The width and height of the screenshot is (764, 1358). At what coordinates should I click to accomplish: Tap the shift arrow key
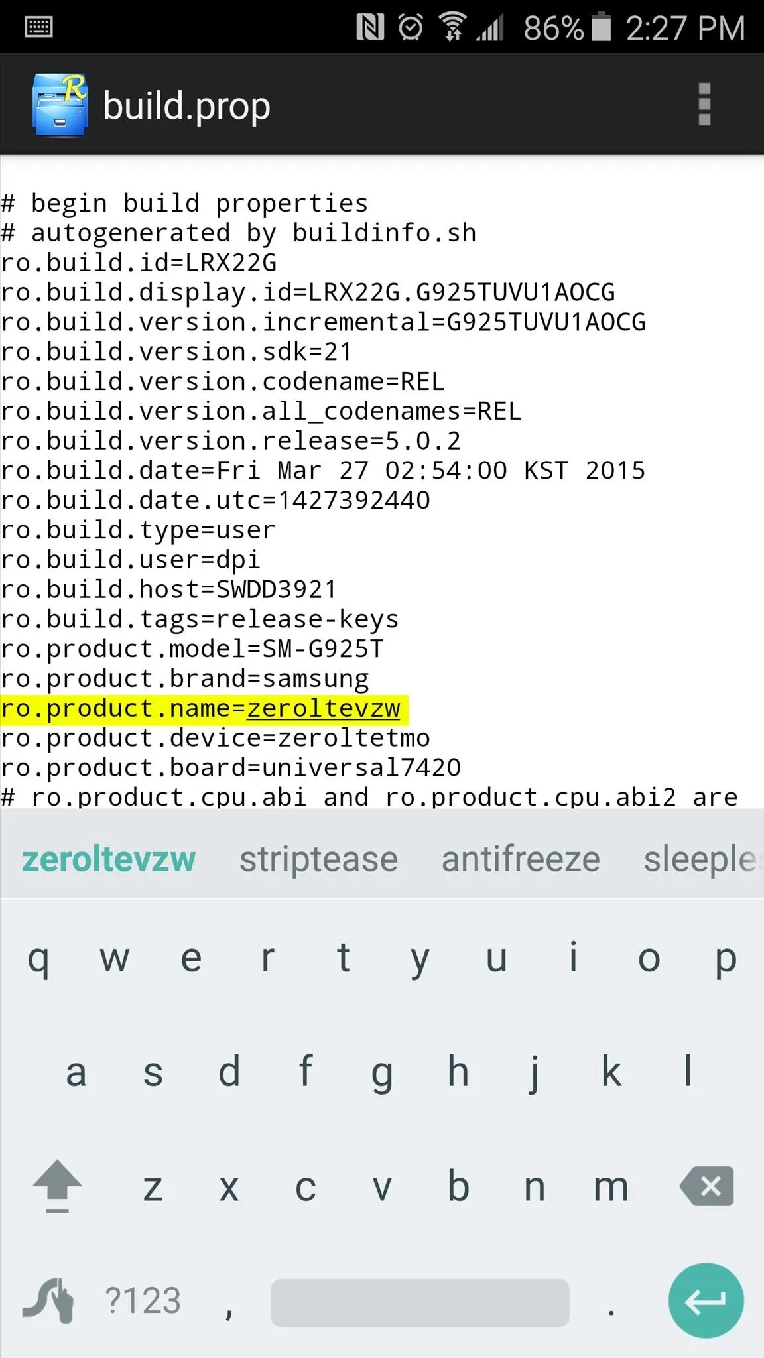coord(57,1186)
